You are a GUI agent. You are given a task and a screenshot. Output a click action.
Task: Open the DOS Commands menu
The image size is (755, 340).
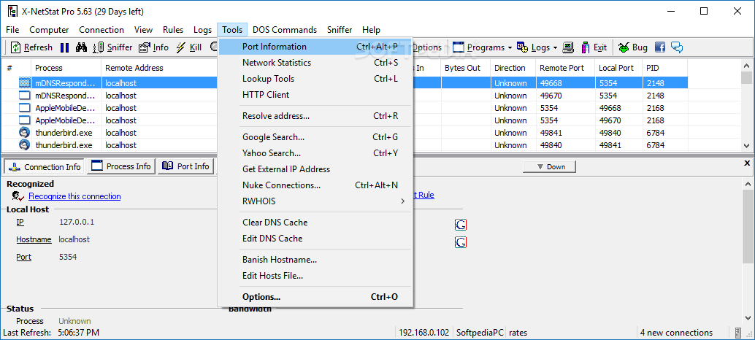pyautogui.click(x=285, y=30)
